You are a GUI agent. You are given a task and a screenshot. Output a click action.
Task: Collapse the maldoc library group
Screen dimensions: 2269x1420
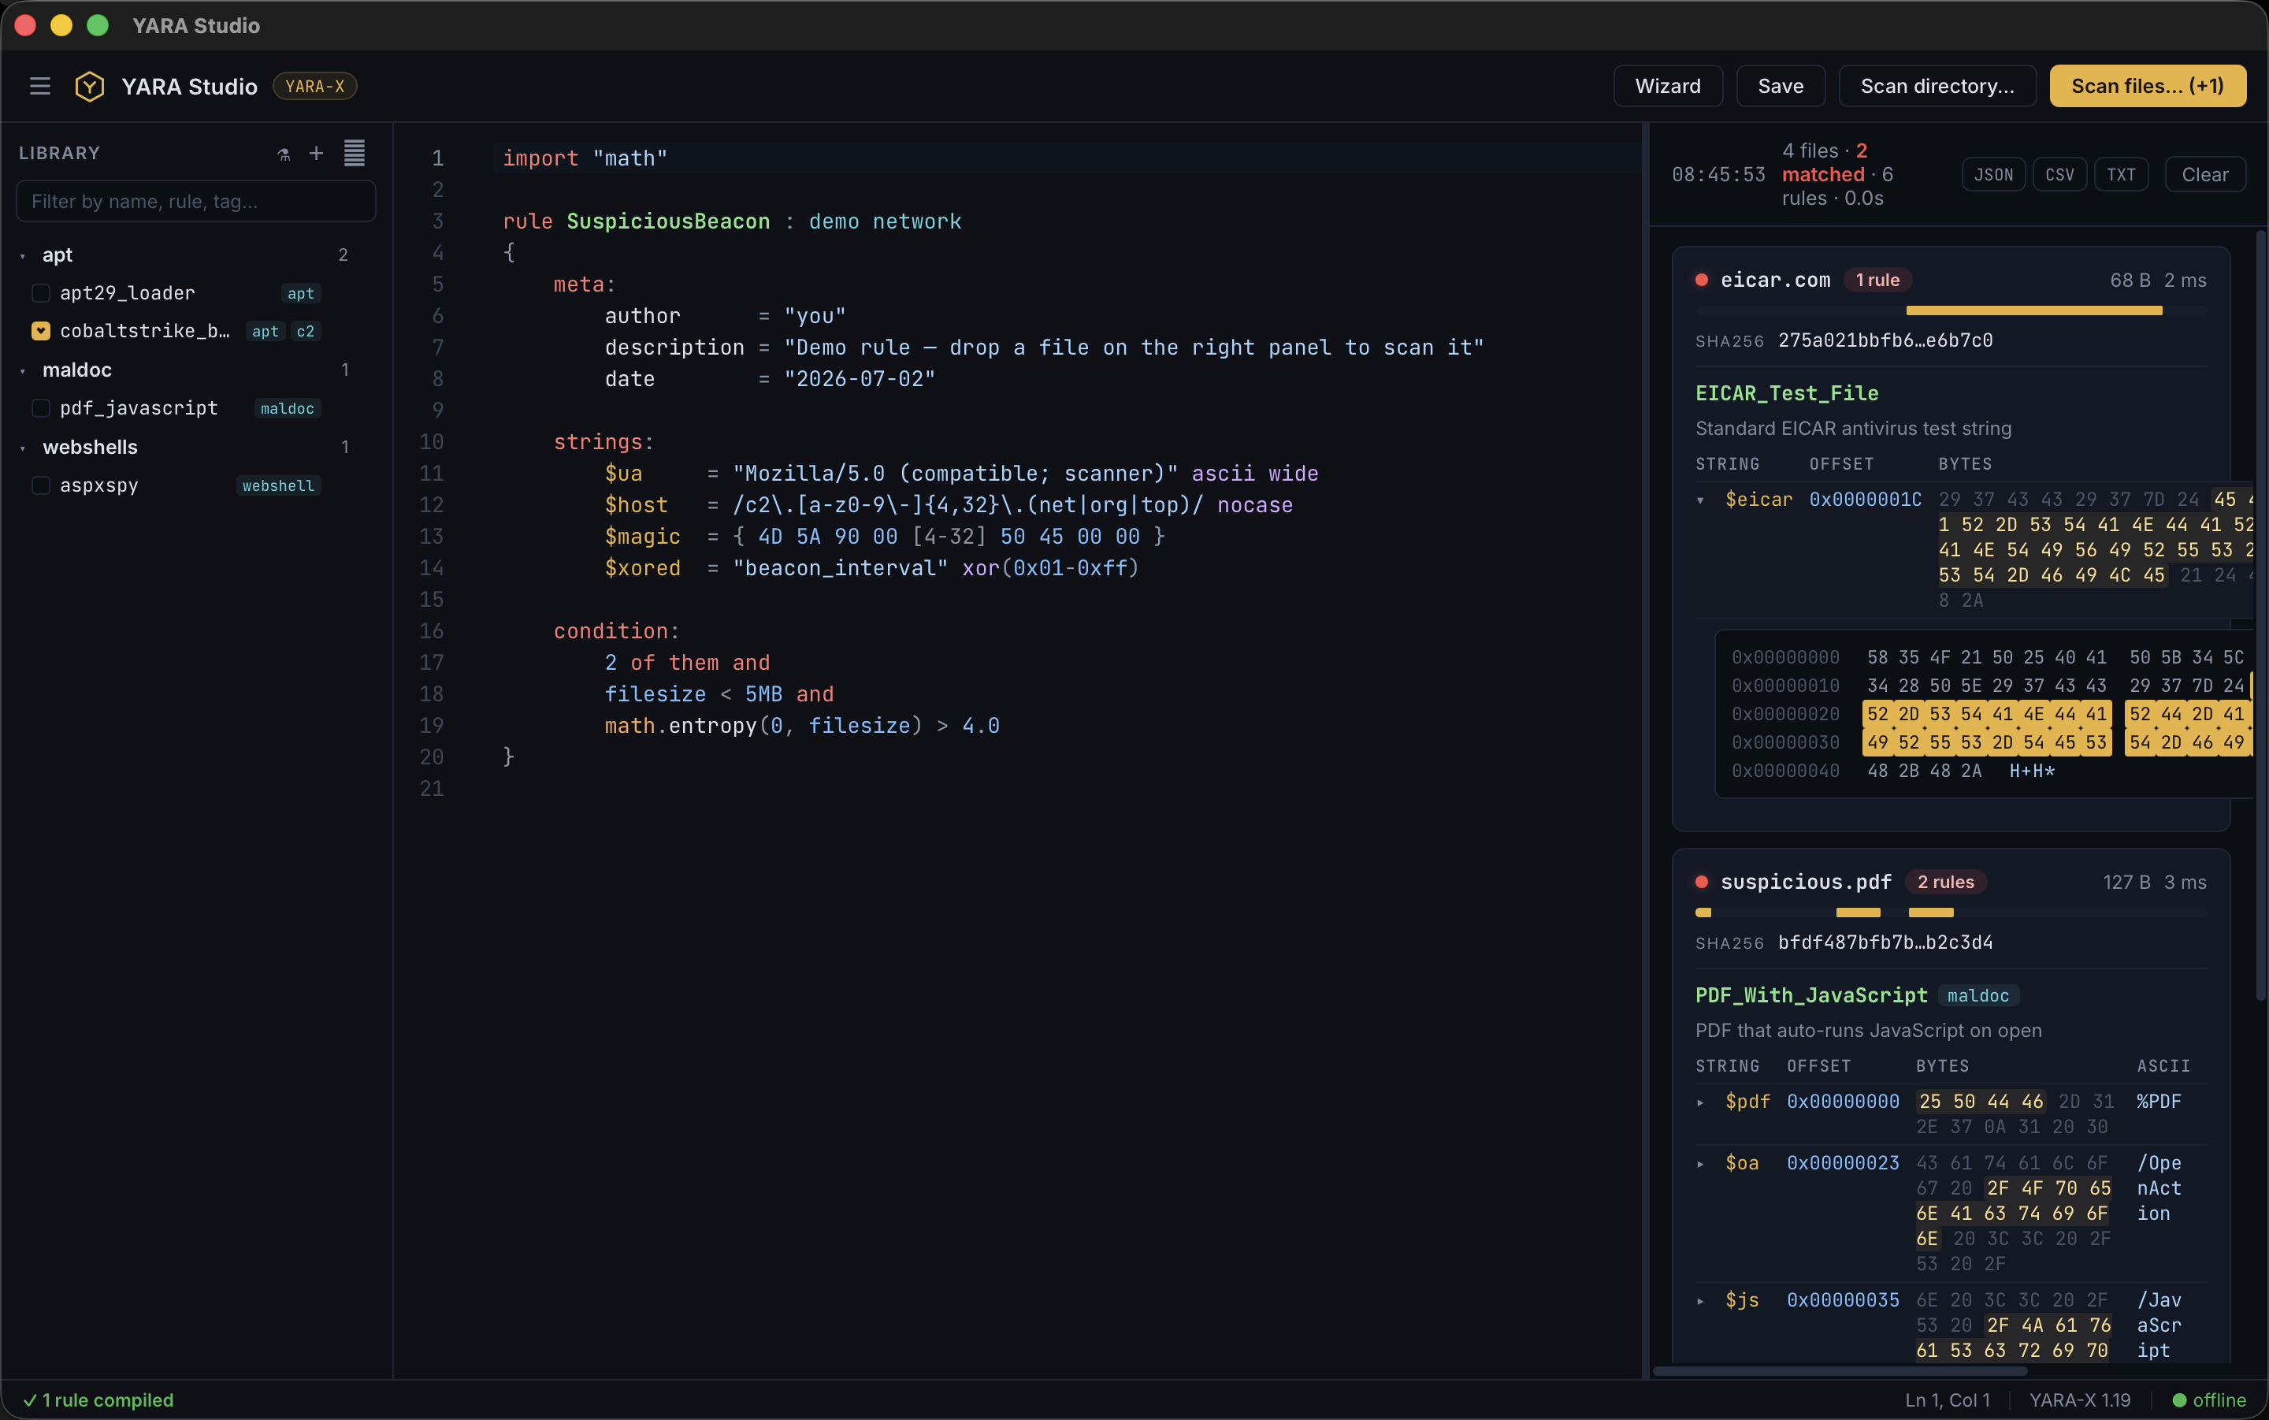click(x=24, y=370)
